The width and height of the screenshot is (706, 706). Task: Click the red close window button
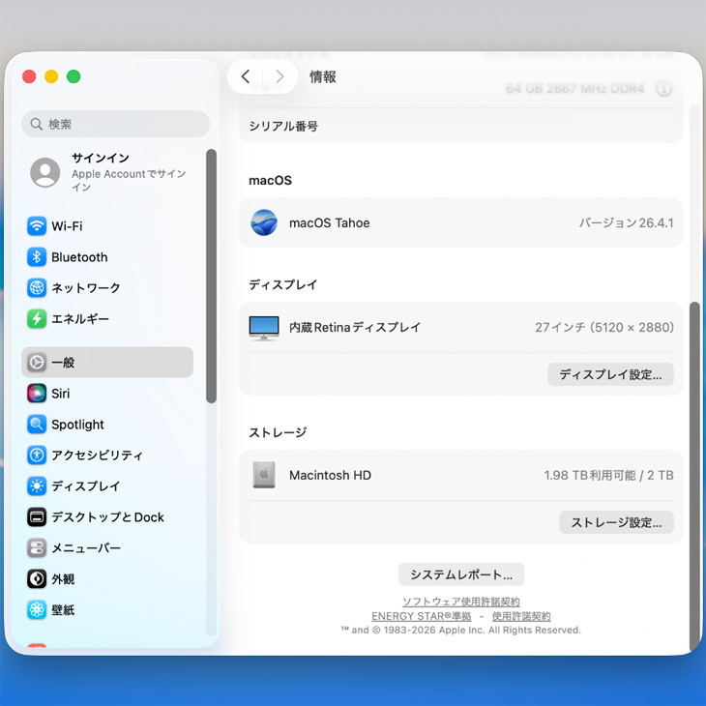click(x=29, y=76)
